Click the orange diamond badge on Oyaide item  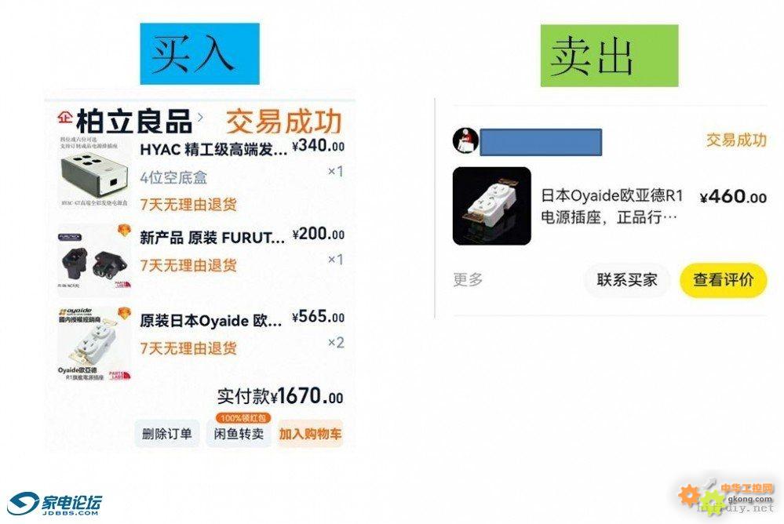(x=124, y=313)
